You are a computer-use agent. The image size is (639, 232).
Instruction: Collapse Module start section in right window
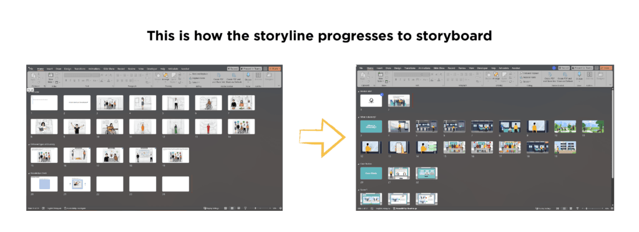(x=359, y=91)
